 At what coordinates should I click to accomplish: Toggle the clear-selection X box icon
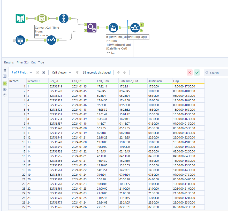coord(43,72)
